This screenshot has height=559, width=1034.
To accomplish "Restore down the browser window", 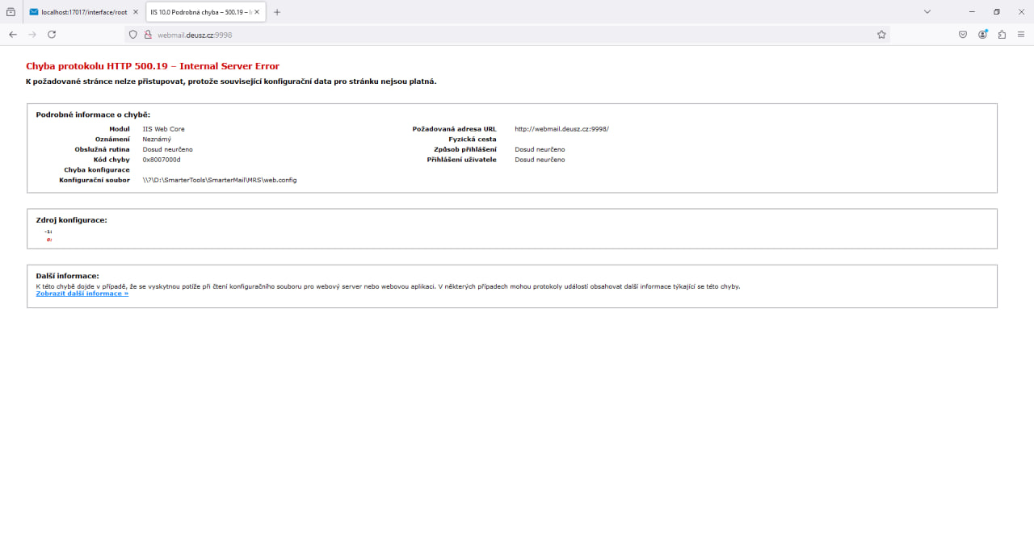I will (996, 12).
